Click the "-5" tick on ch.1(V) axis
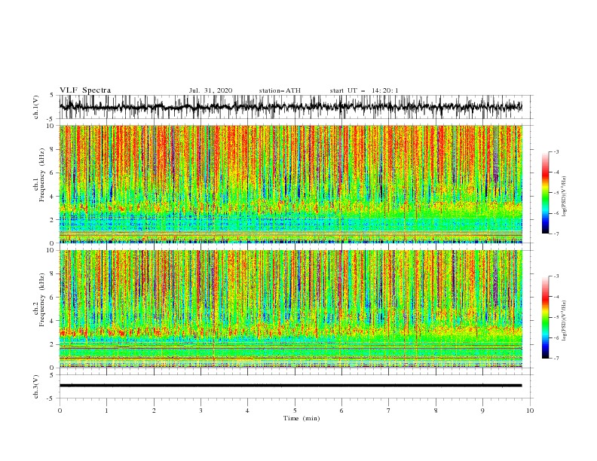This screenshot has width=597, height=461. (x=51, y=119)
